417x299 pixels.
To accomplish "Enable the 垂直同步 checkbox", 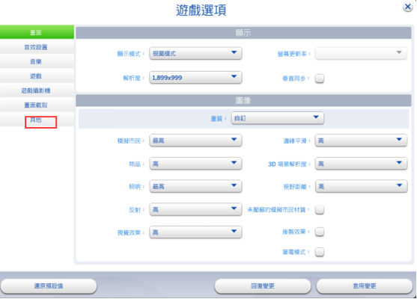I will [320, 78].
